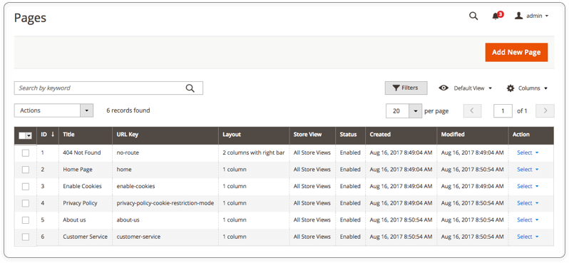This screenshot has width=569, height=263.
Task: Click the eye icon beside Default View
Action: pyautogui.click(x=444, y=88)
